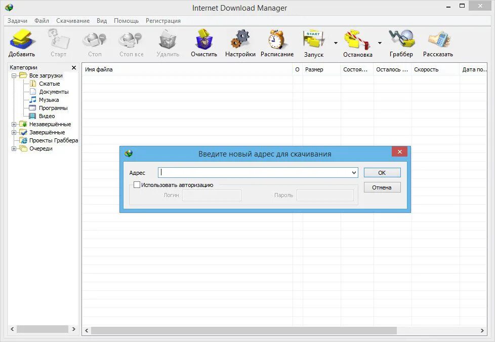
Task: Expand the Очереди tree node
Action: pyautogui.click(x=14, y=149)
